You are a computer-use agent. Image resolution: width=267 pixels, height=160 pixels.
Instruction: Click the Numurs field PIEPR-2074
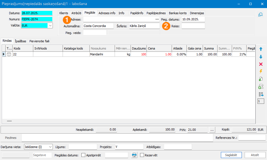37,19
